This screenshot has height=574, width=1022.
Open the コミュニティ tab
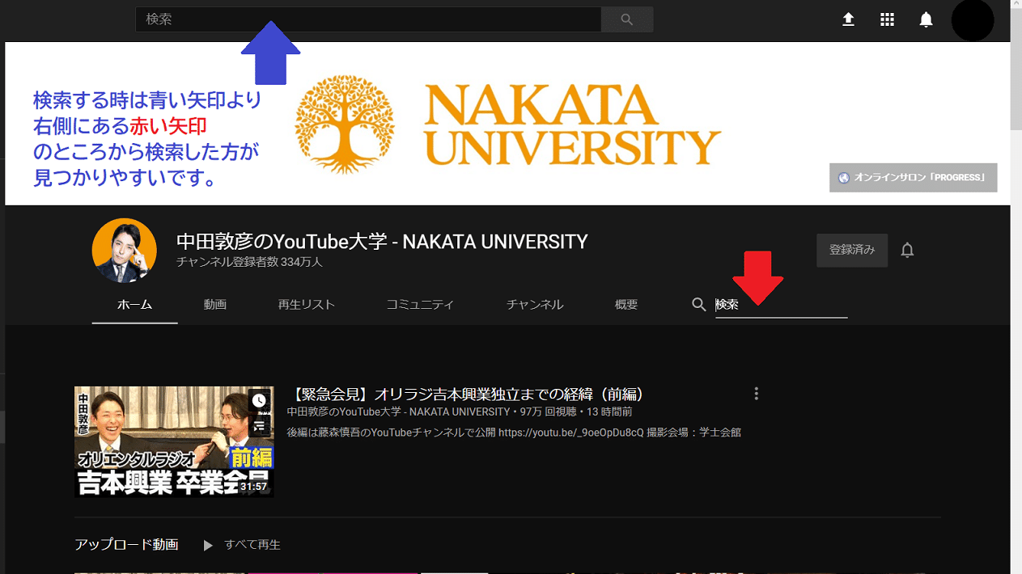[420, 305]
